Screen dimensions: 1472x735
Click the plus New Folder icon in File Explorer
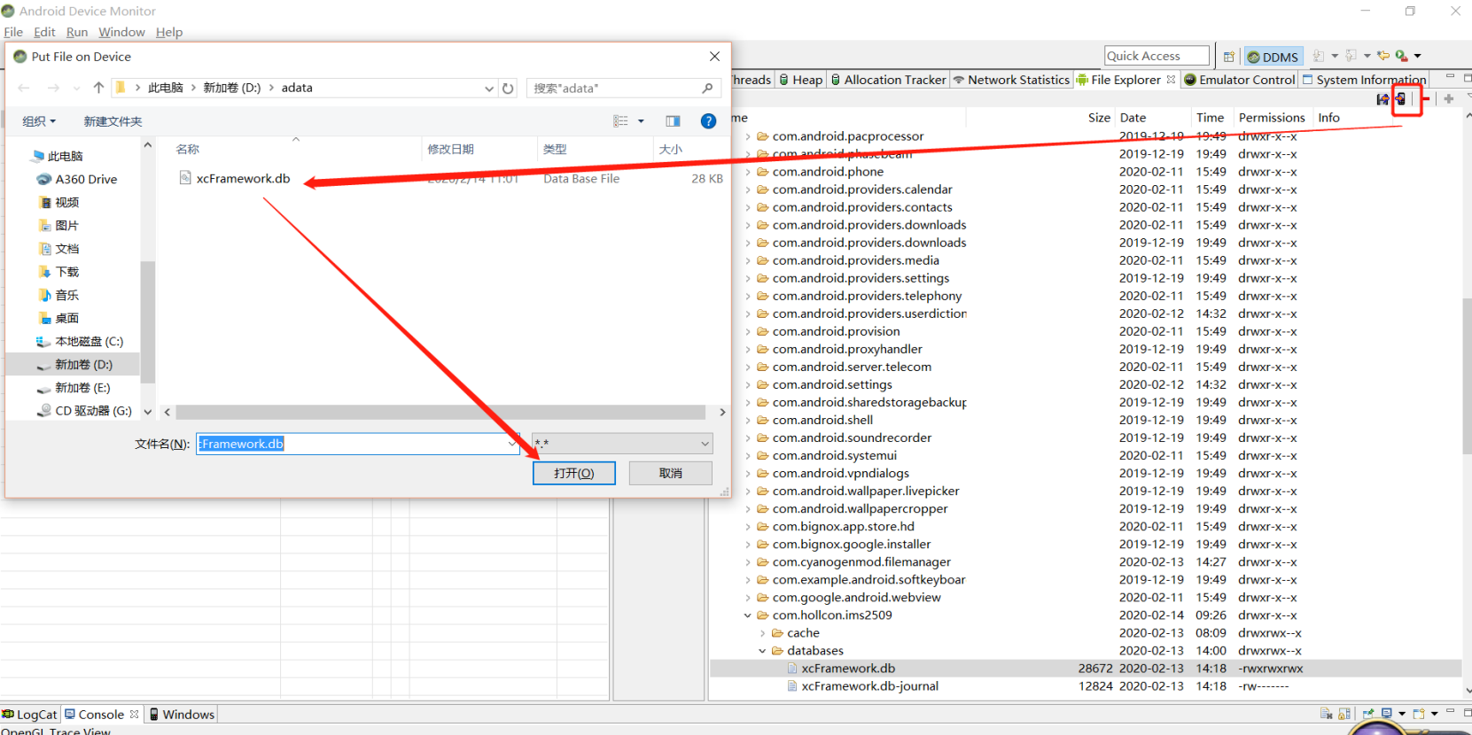tap(1448, 99)
